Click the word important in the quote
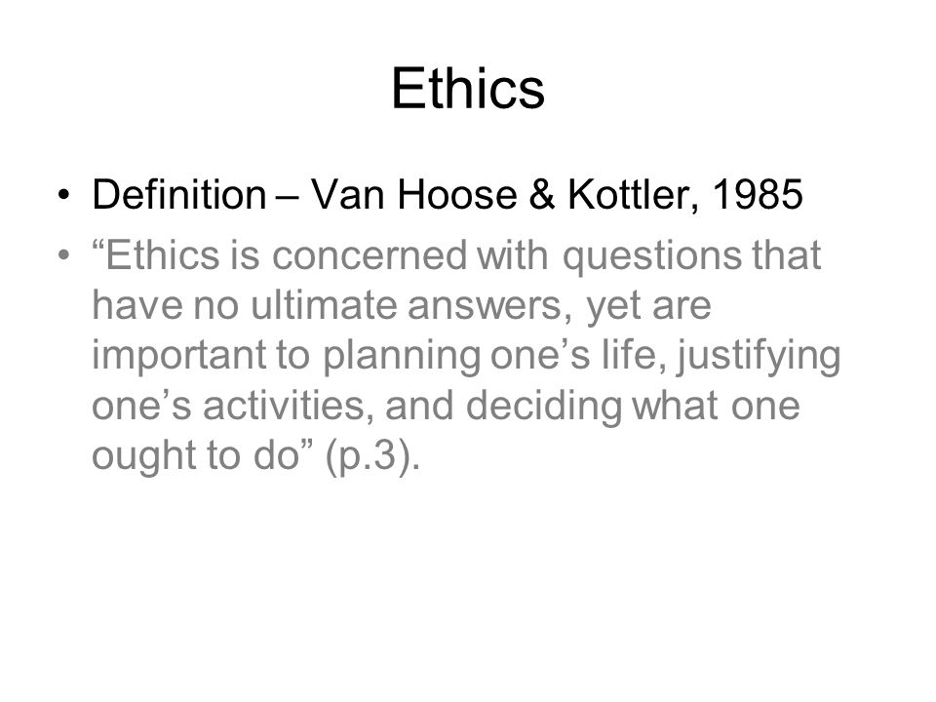This screenshot has height=702, width=936. point(178,356)
